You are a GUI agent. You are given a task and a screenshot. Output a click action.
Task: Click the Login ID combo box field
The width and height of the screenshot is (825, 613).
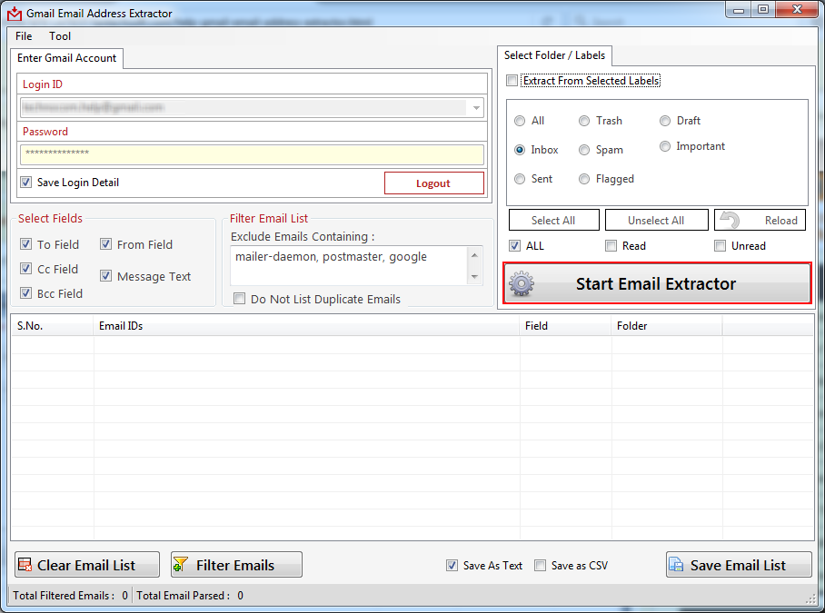252,108
